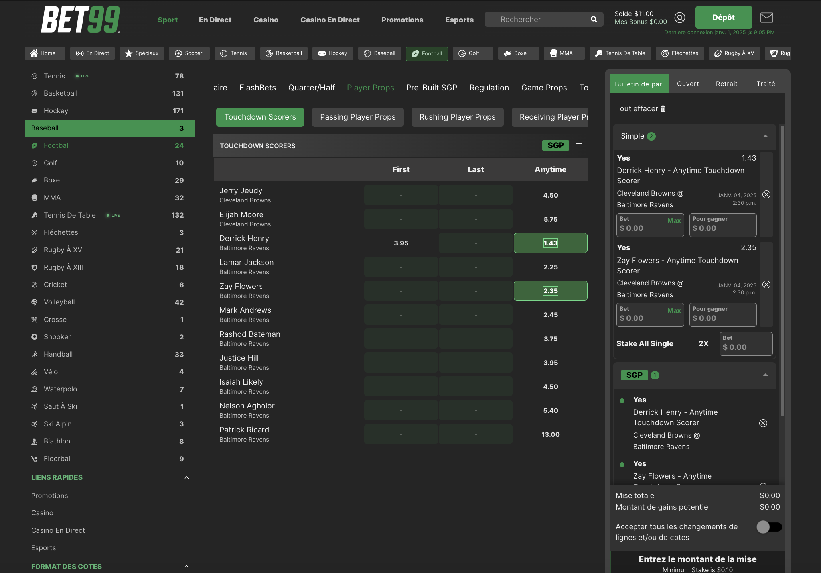Viewport: 821px width, 573px height.
Task: Switch to the Ouvert bet slip tab
Action: 688,84
